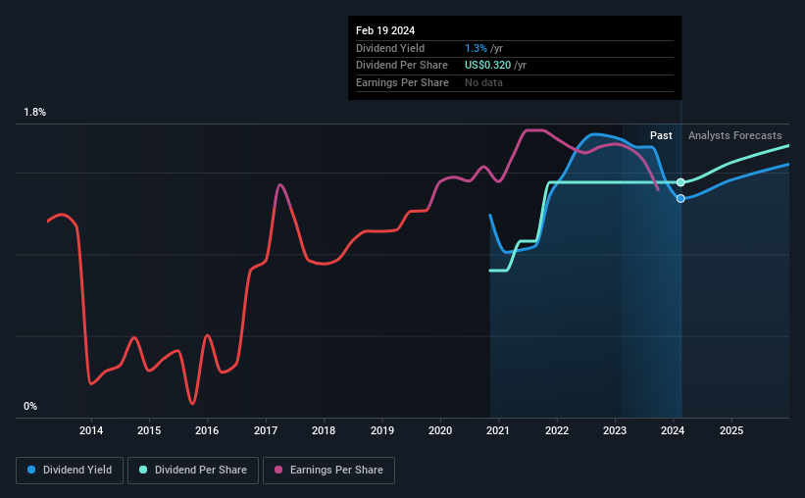Click the 'Past' label on chart
The width and height of the screenshot is (805, 498).
click(x=661, y=135)
